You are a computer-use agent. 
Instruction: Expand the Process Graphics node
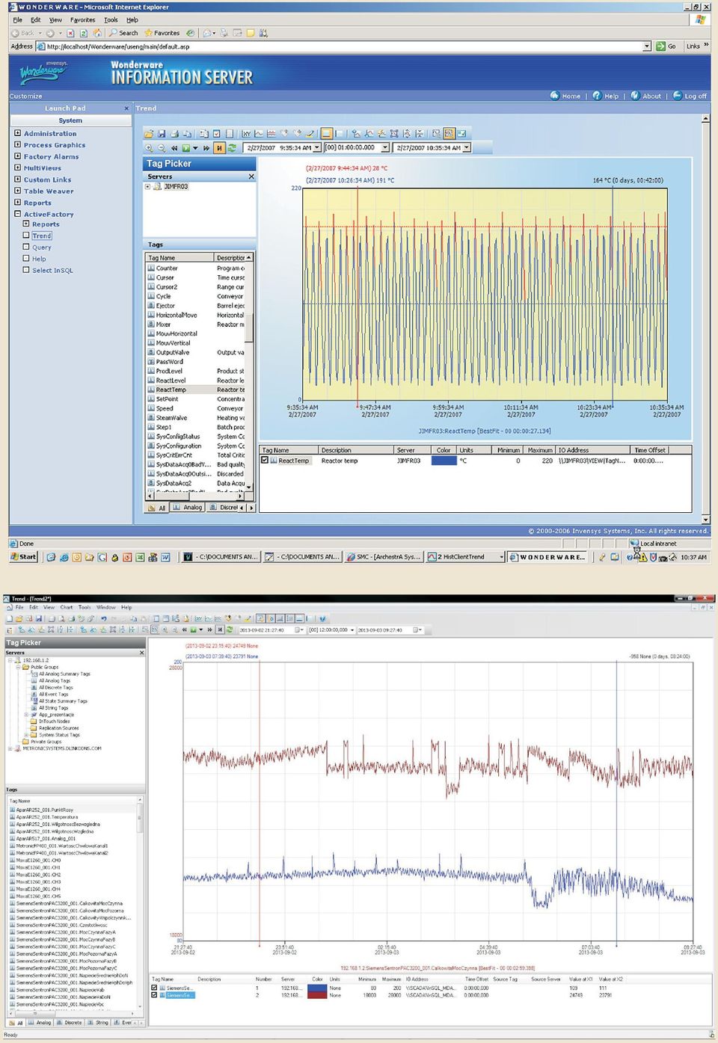(x=17, y=145)
